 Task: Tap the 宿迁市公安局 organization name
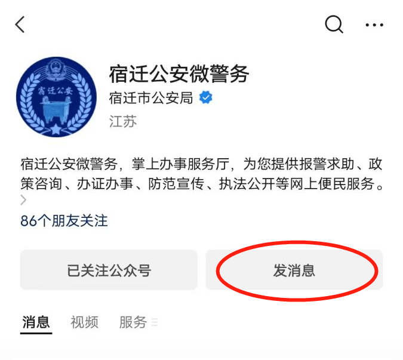tap(151, 98)
